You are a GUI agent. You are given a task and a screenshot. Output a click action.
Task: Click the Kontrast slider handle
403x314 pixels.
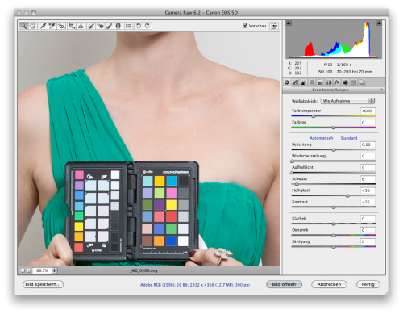(334, 207)
